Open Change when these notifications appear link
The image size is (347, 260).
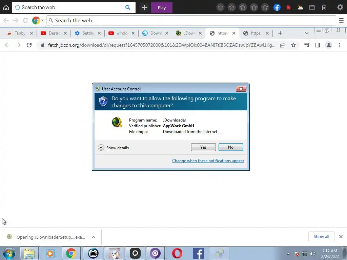tap(208, 161)
